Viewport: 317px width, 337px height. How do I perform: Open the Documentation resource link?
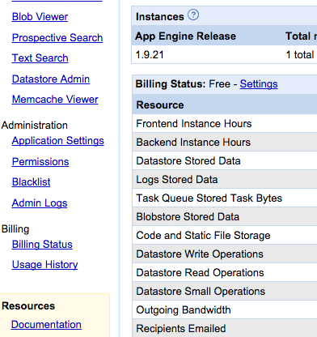46,325
